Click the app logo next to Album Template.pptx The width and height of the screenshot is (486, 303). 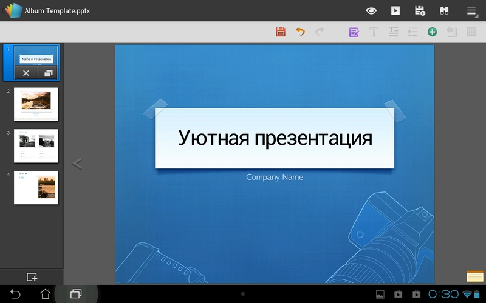click(13, 10)
